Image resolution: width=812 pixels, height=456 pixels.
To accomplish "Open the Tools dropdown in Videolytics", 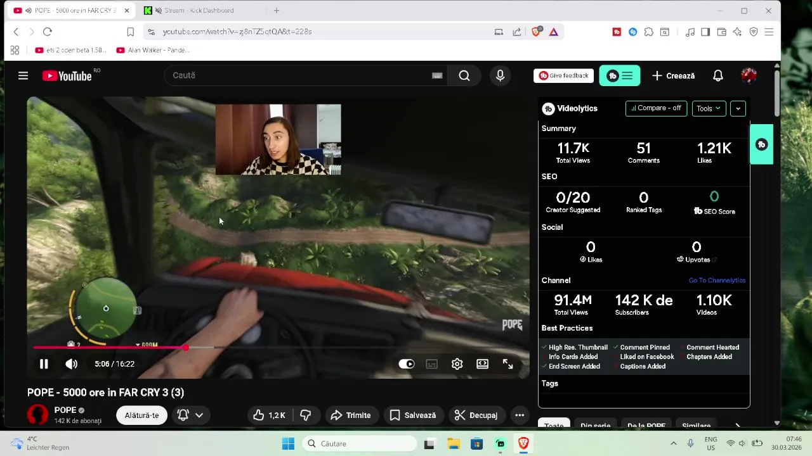I will 709,108.
